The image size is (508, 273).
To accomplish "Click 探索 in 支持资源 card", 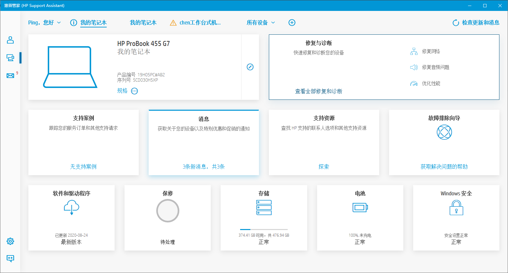I will 324,167.
